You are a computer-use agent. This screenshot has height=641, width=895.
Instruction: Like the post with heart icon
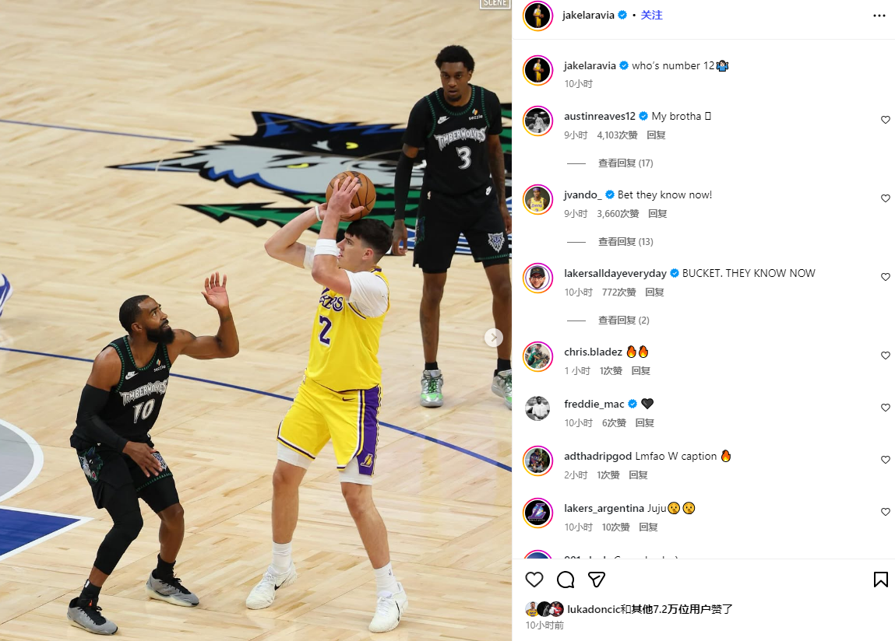point(534,580)
